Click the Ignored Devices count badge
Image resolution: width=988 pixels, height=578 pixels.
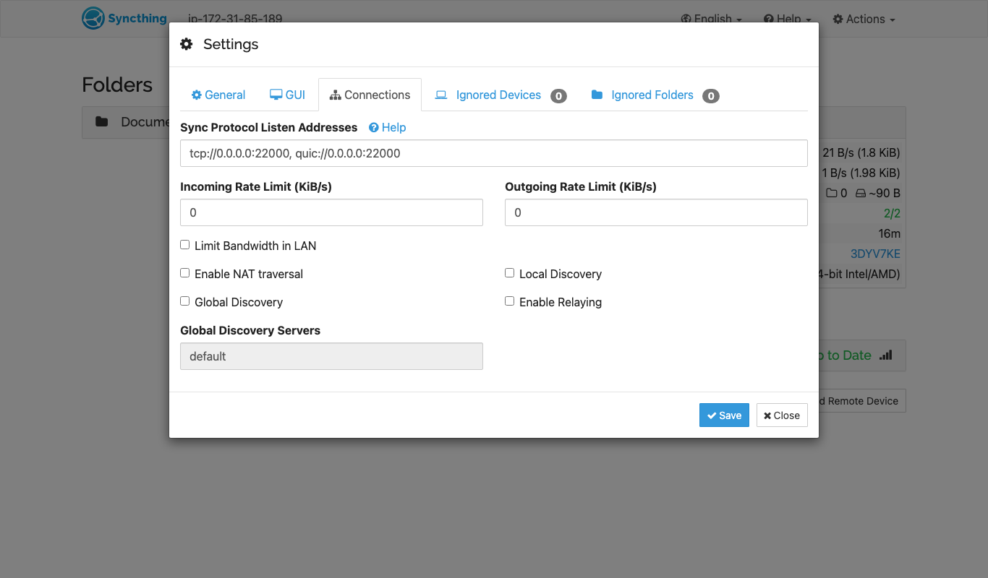[x=558, y=95]
